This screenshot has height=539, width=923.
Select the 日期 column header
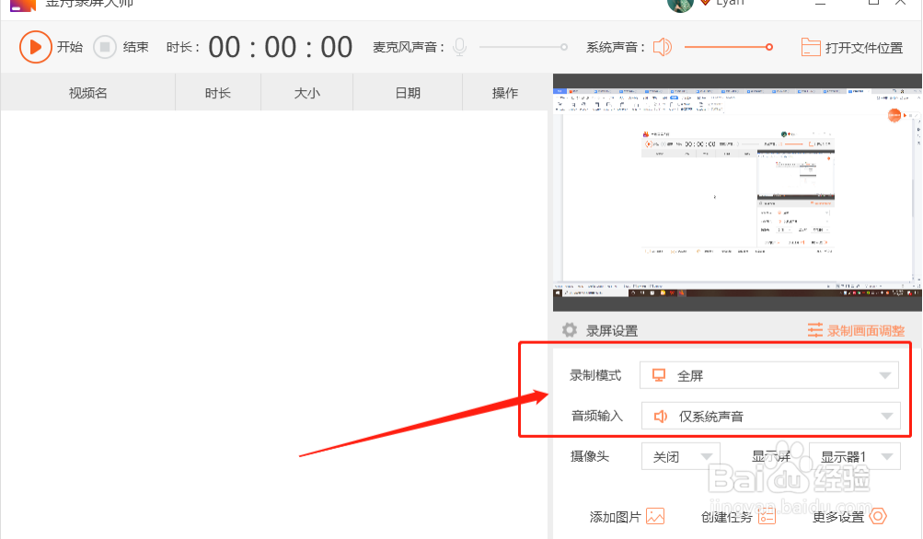coord(407,92)
